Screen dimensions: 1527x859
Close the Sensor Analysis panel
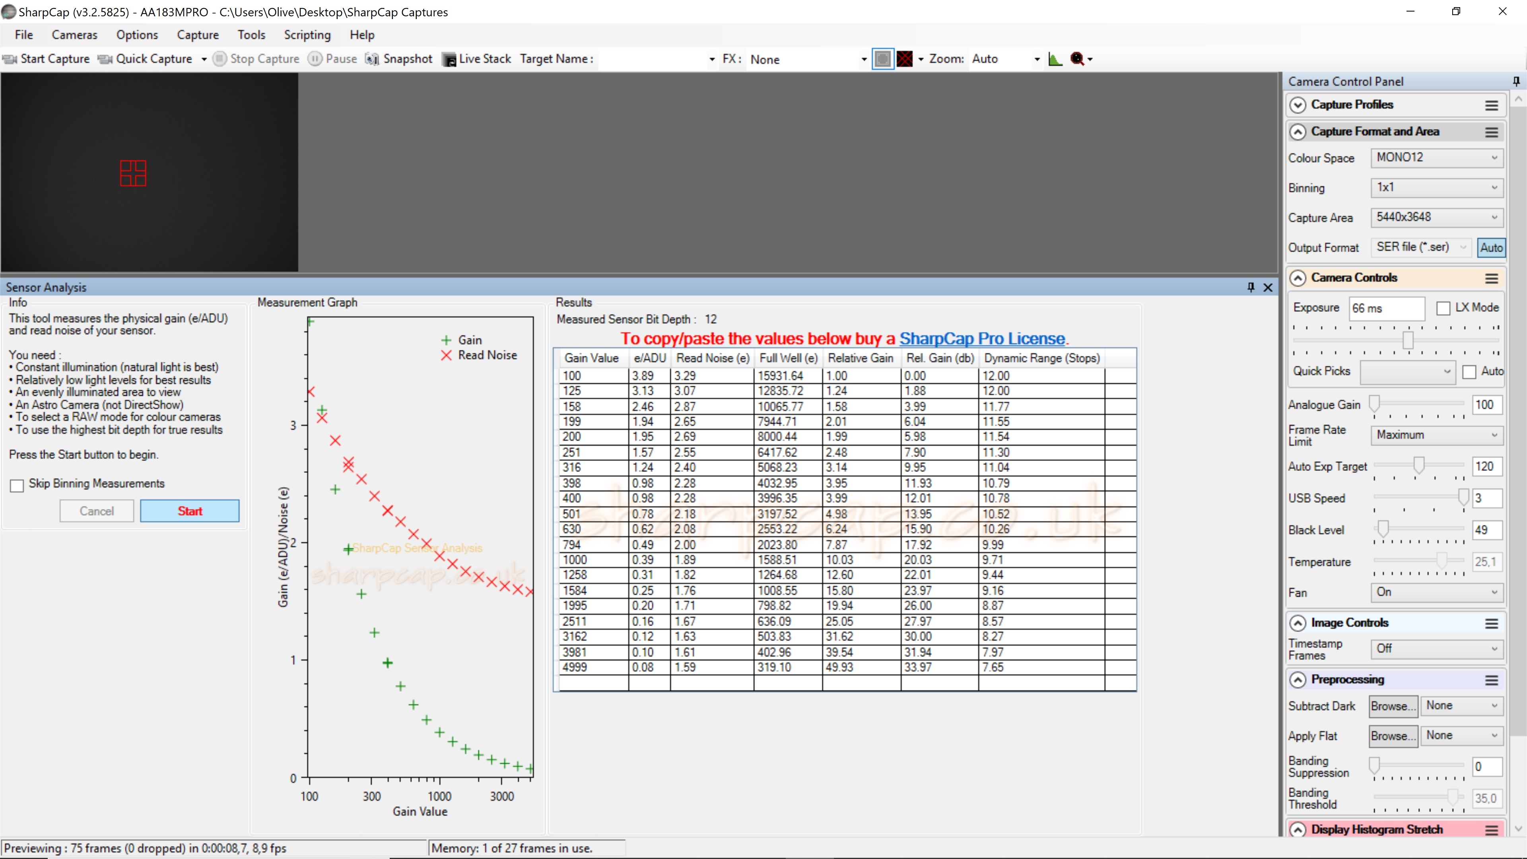click(x=1268, y=287)
